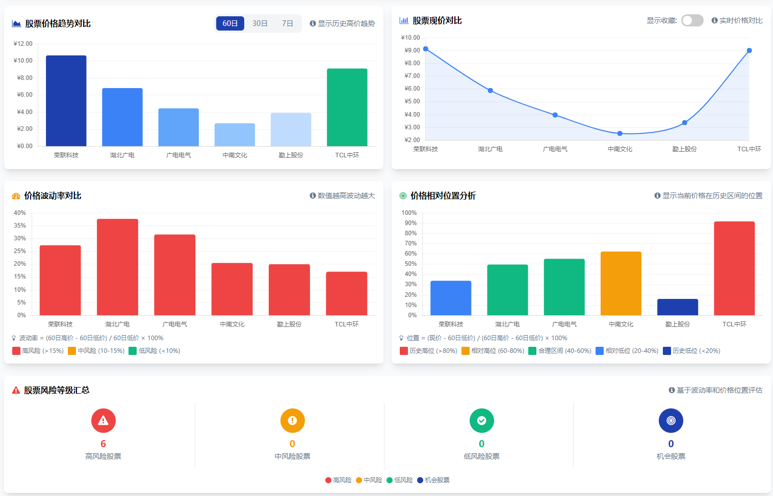Click the green target icon beside 价格相对位置分析
Image resolution: width=773 pixels, height=496 pixels.
[403, 196]
